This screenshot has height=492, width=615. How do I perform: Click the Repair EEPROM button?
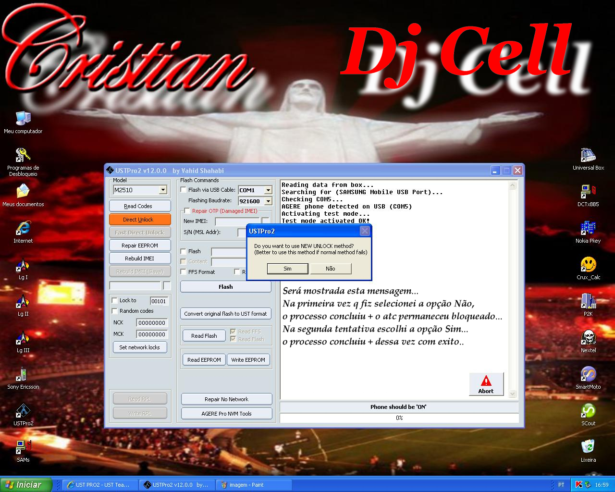(140, 246)
